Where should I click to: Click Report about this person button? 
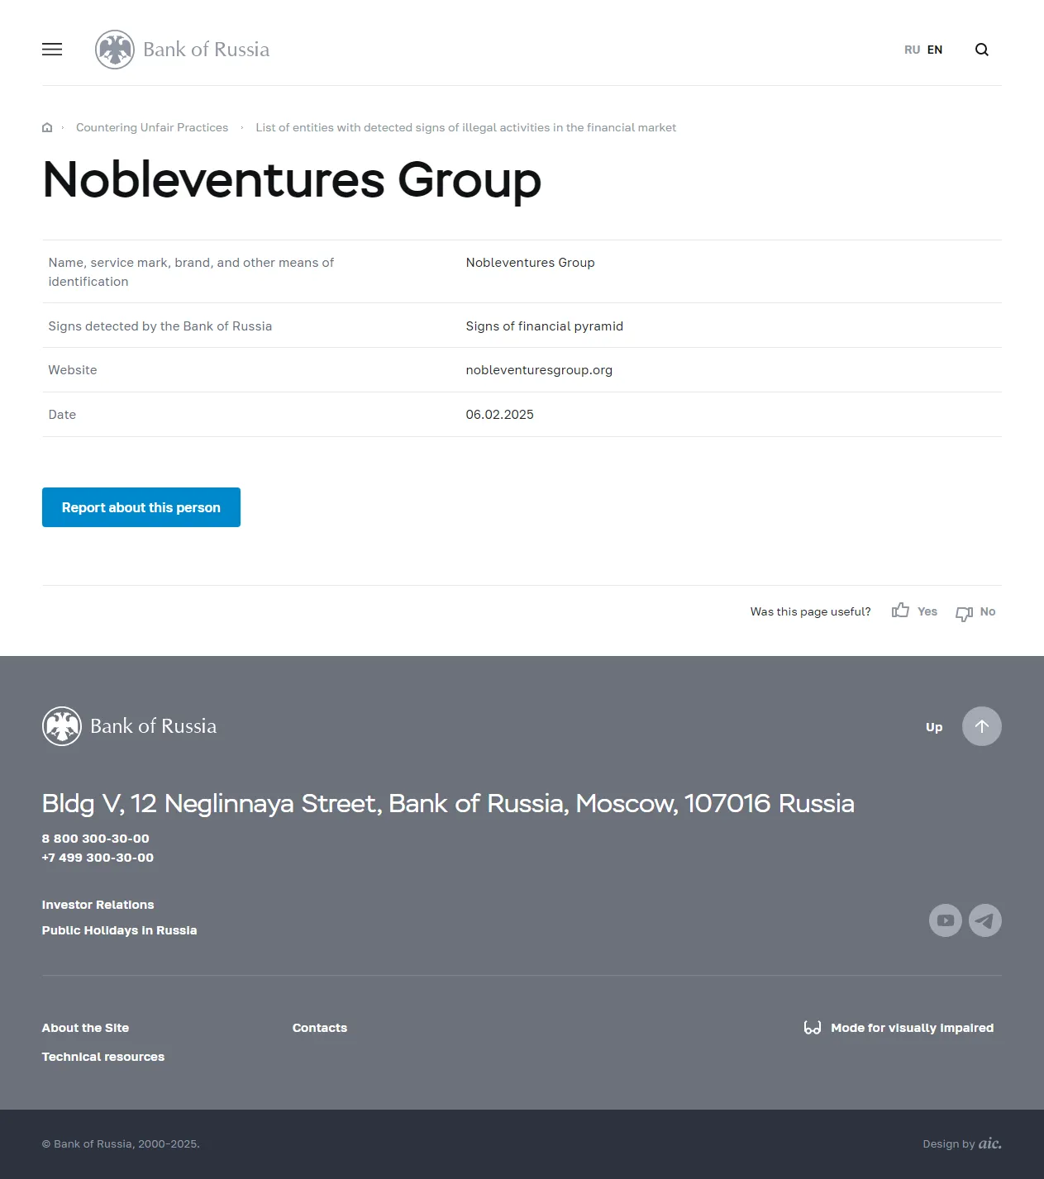coord(141,507)
